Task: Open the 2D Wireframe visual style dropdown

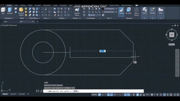Action: tap(109, 9)
